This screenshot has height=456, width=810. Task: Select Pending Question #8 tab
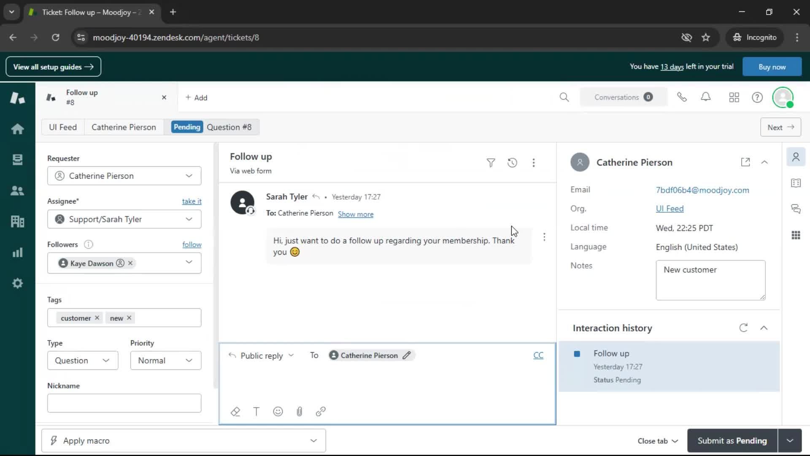point(212,127)
